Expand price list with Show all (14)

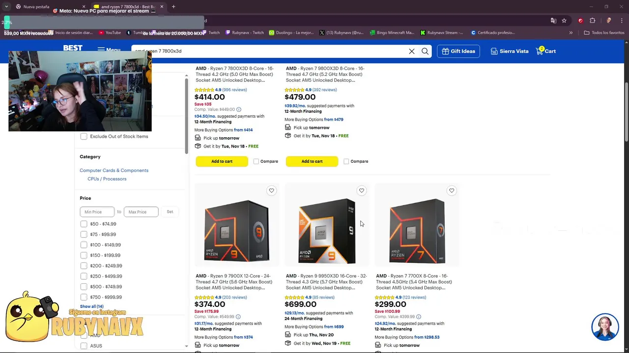tap(92, 306)
